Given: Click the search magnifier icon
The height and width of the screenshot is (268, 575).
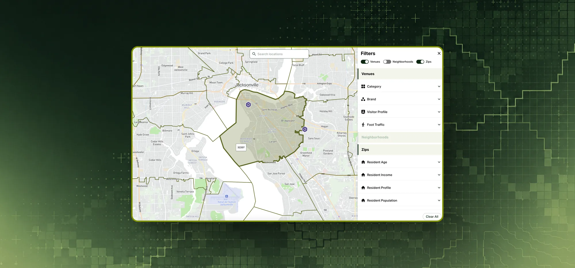Looking at the screenshot, I should (x=254, y=54).
